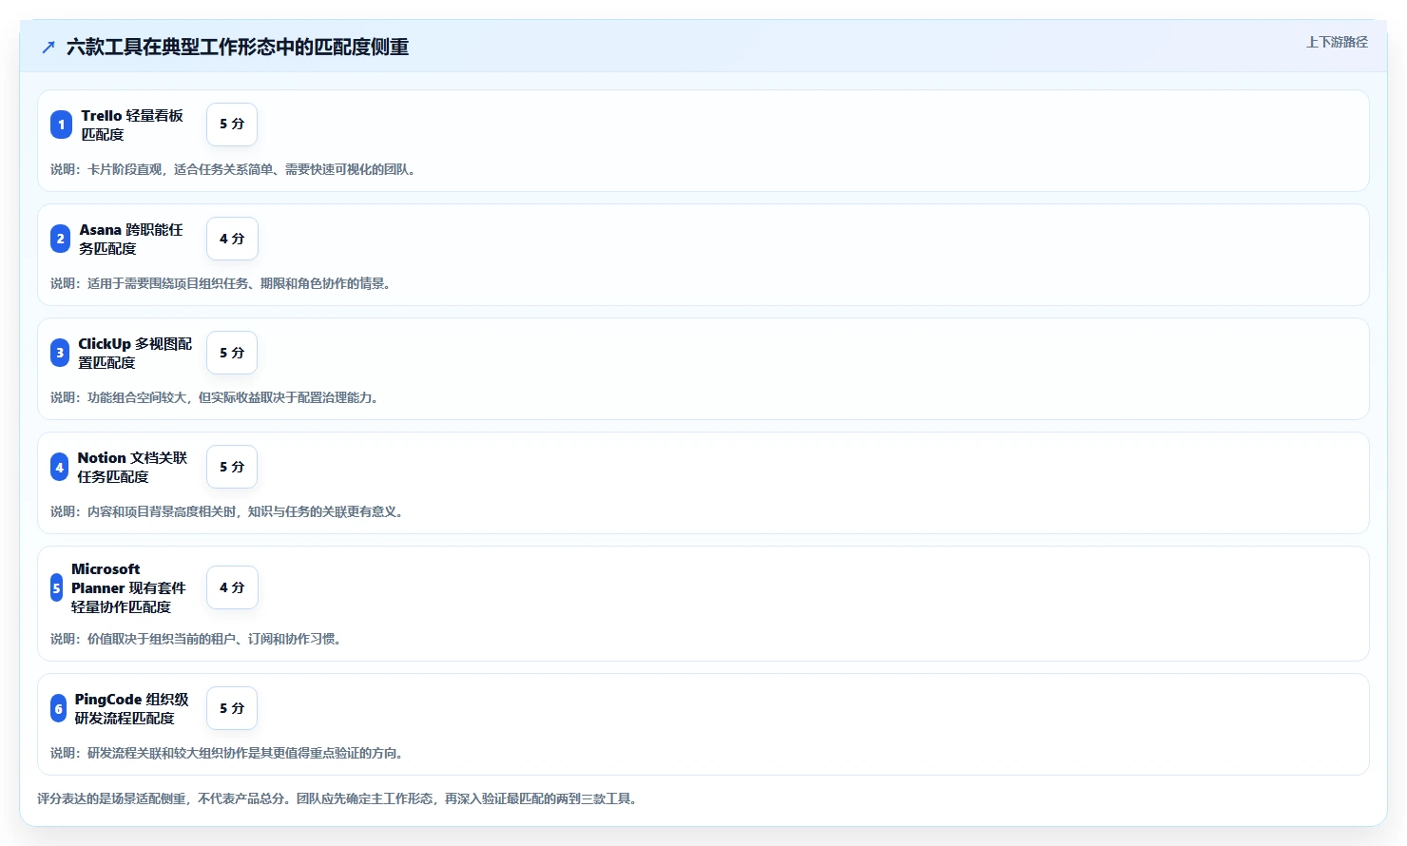Click the description 内容和项目背景高度相关时
The width and height of the screenshot is (1407, 846).
click(x=227, y=511)
